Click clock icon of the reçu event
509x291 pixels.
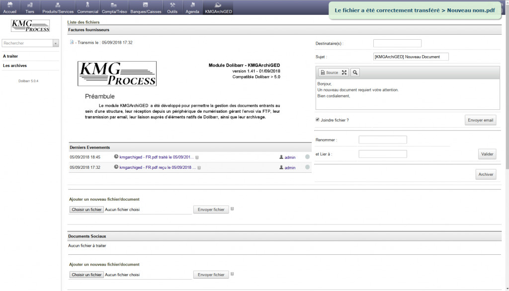(116, 167)
